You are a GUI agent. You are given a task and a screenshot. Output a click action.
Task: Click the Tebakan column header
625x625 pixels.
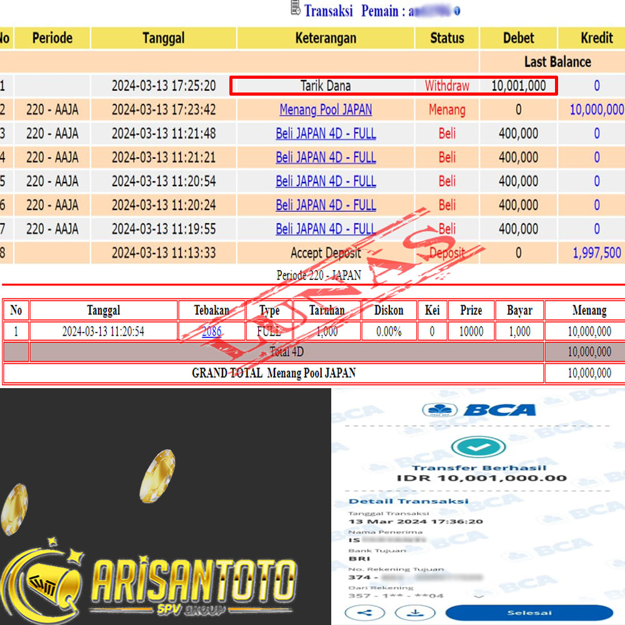(x=212, y=310)
